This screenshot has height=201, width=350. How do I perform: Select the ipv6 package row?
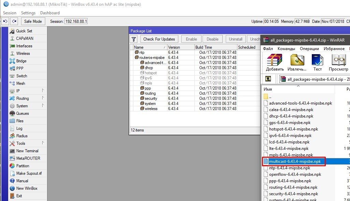(x=195, y=78)
